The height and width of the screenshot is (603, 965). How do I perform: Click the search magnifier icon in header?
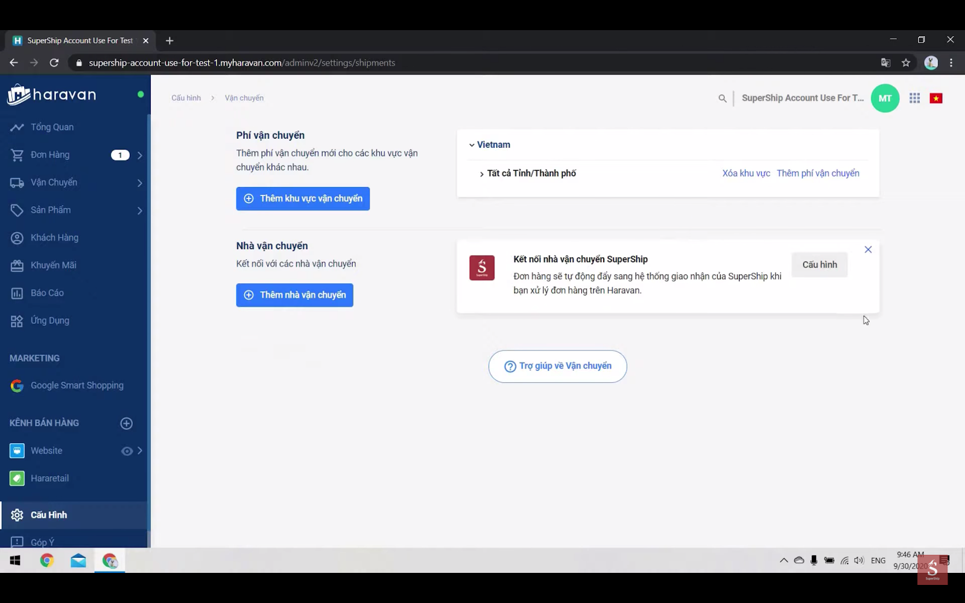pyautogui.click(x=722, y=98)
